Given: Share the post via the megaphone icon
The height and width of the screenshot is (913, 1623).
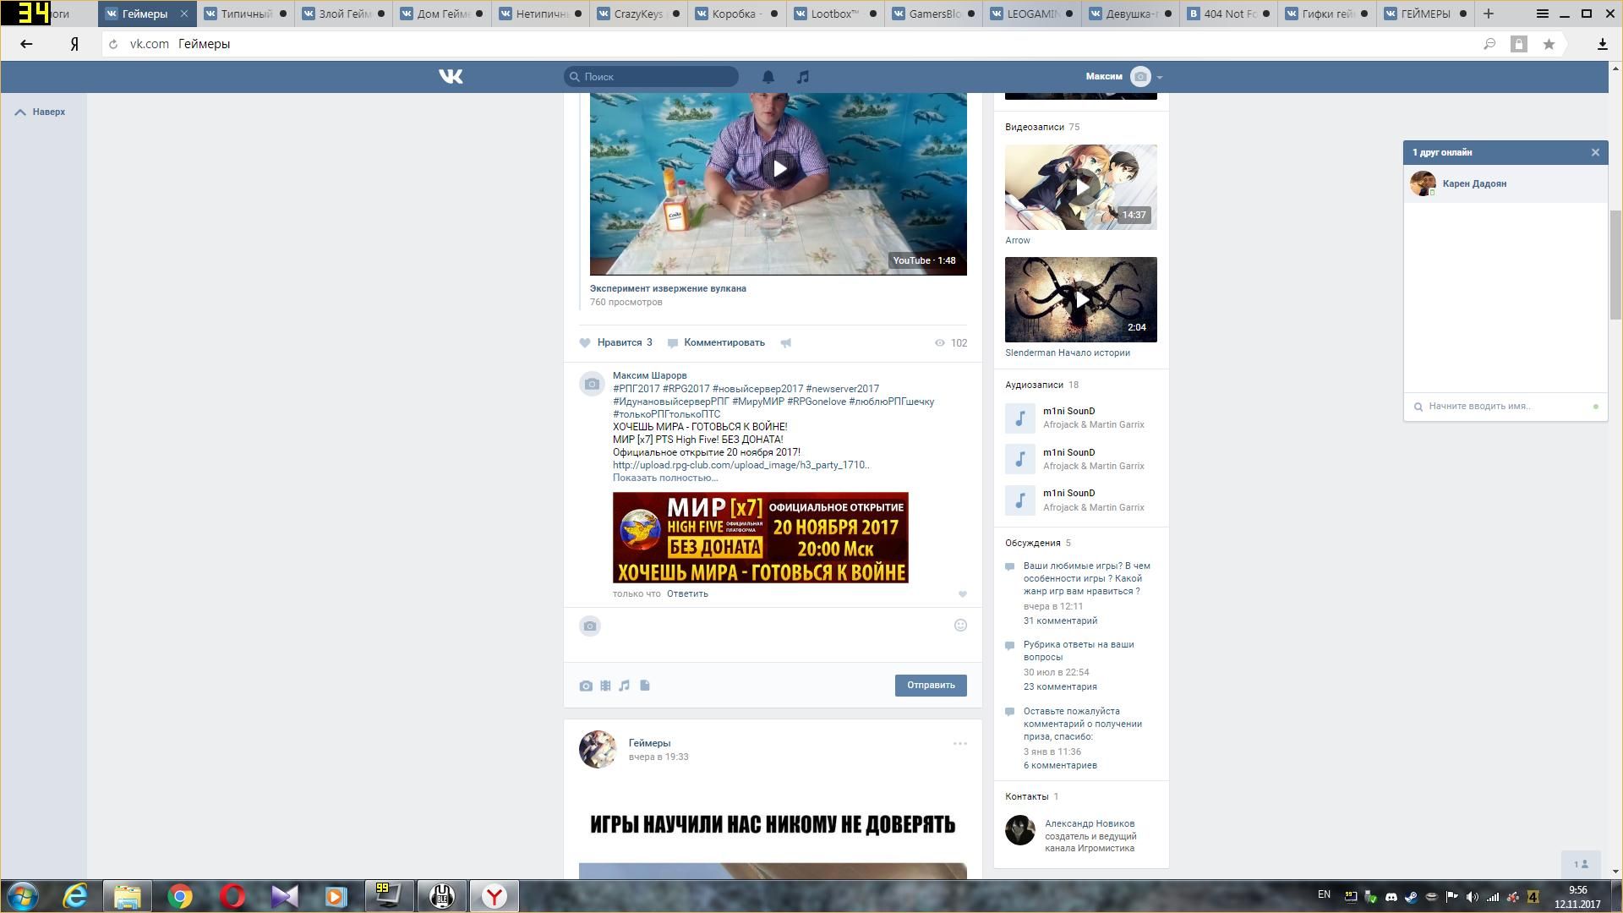Looking at the screenshot, I should (786, 343).
